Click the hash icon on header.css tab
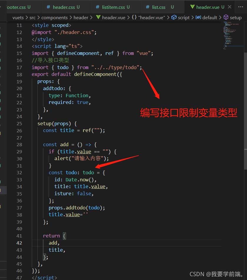 point(48,7)
